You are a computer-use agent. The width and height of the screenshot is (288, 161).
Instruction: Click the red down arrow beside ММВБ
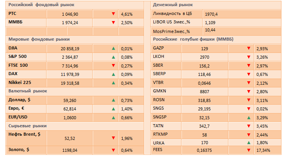click(x=113, y=22)
